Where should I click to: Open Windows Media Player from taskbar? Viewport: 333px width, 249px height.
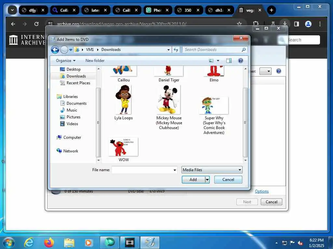click(x=89, y=243)
